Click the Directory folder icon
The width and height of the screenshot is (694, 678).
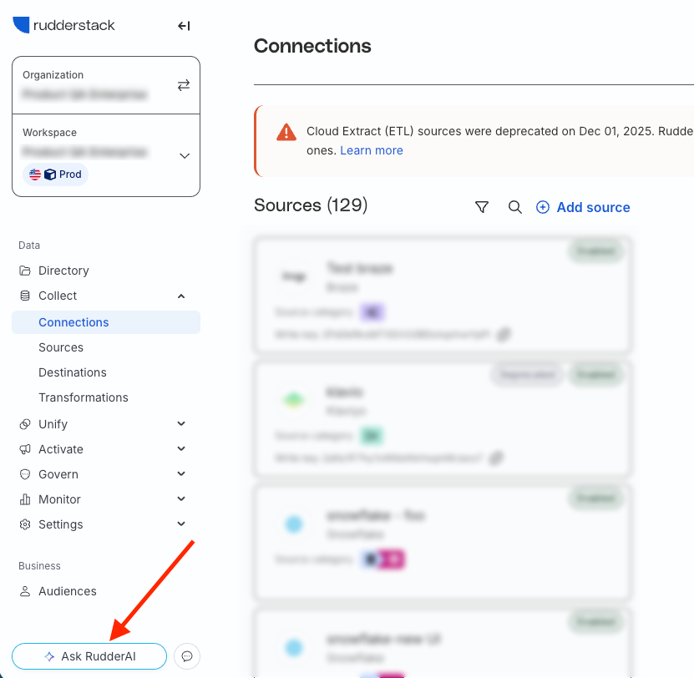pos(25,271)
